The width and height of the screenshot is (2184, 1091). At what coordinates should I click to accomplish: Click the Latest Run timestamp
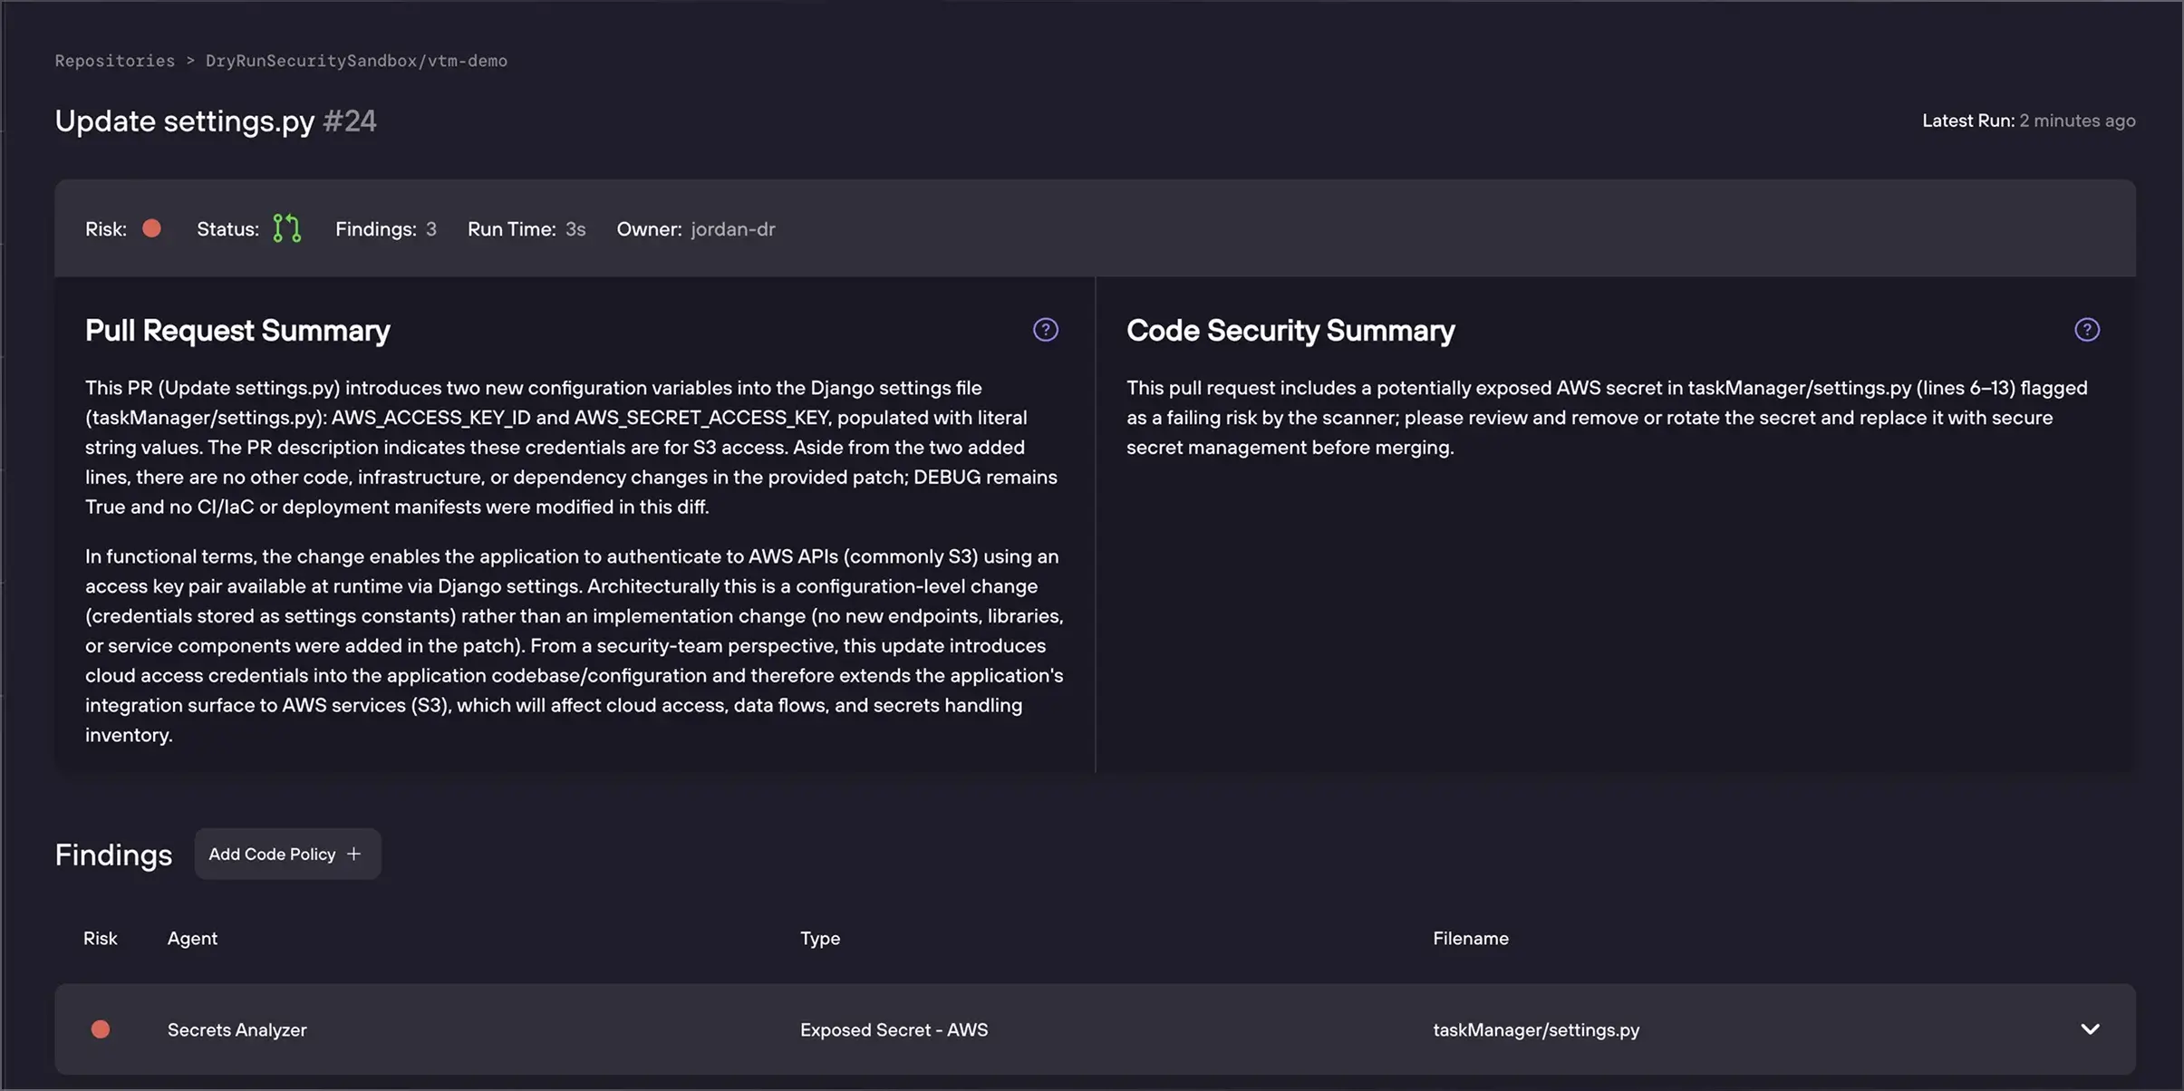point(2076,121)
